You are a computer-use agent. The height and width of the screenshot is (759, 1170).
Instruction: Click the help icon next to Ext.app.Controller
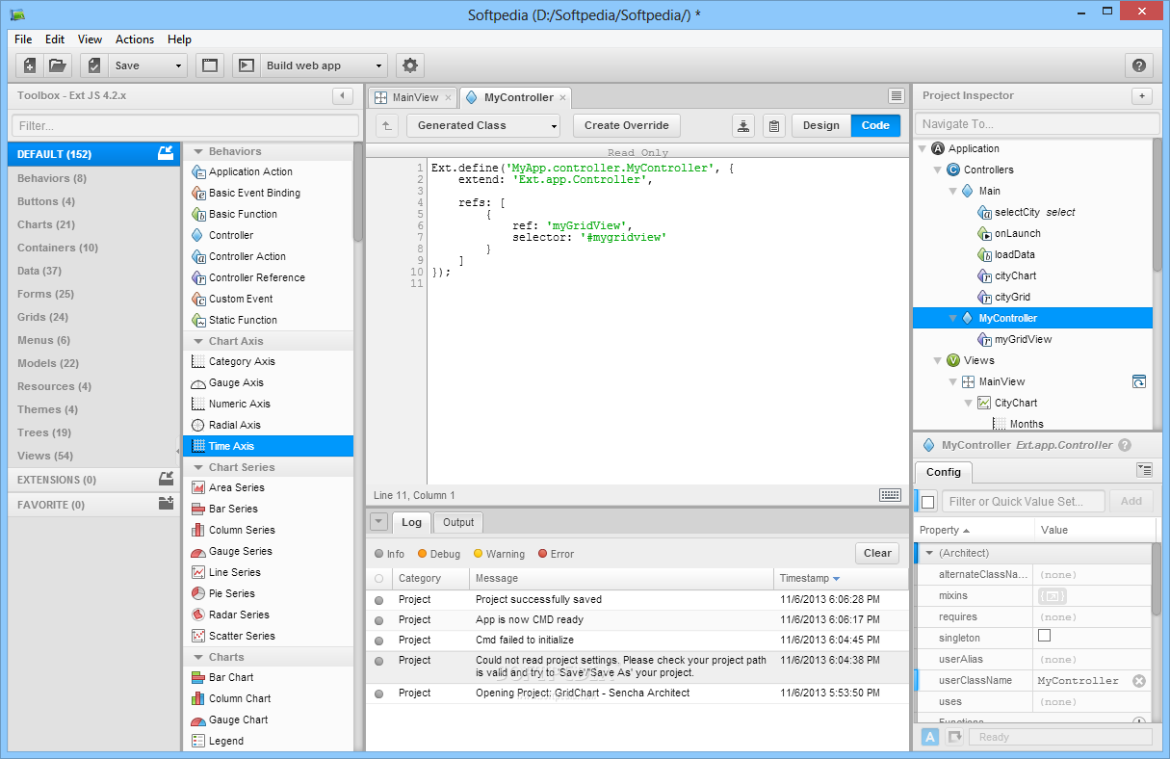[1124, 445]
